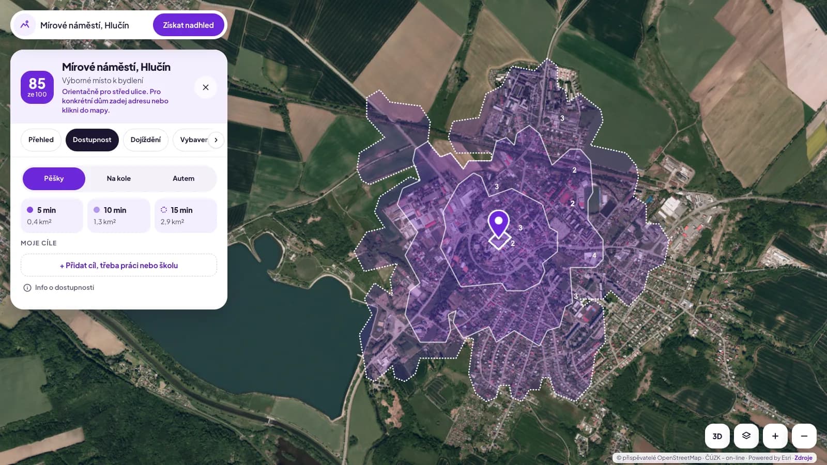Click the app logo icon in search bar
Image resolution: width=827 pixels, height=465 pixels.
pos(24,25)
